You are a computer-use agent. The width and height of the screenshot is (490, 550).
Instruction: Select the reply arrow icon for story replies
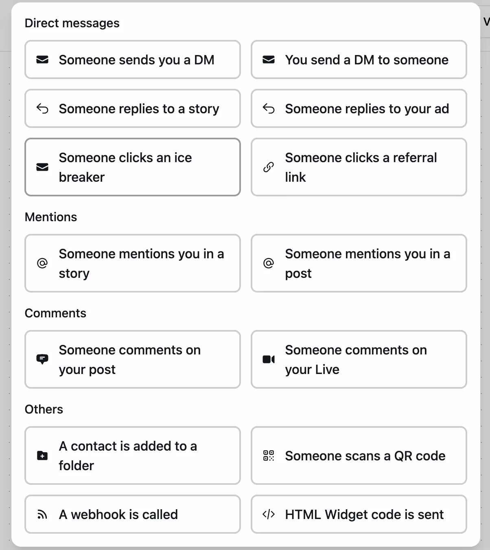point(42,109)
